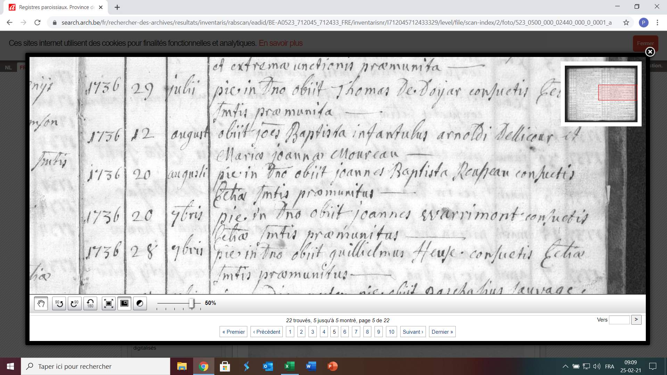
Task: Go to the Précédent page
Action: click(x=266, y=332)
